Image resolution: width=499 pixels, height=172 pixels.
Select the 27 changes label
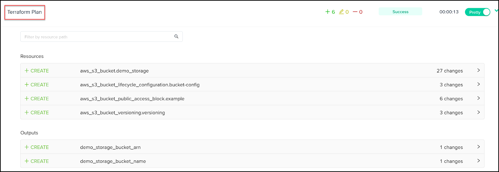(450, 71)
